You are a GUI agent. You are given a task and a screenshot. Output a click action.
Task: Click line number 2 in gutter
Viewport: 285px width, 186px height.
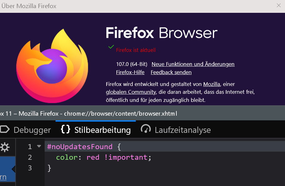coord(30,158)
